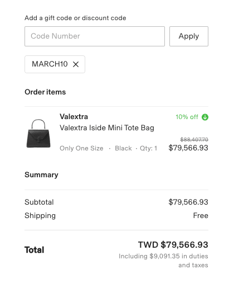Click the Black color attribute
This screenshot has width=229, height=293.
[123, 148]
